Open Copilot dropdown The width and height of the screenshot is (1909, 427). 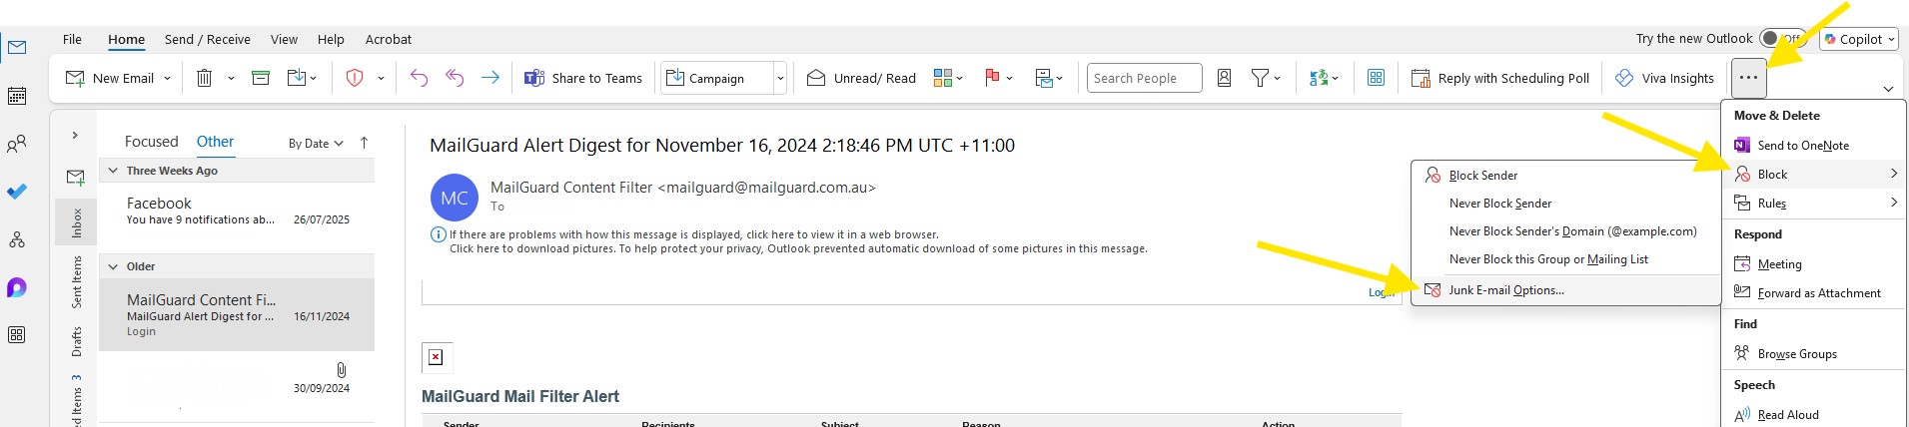[1858, 39]
